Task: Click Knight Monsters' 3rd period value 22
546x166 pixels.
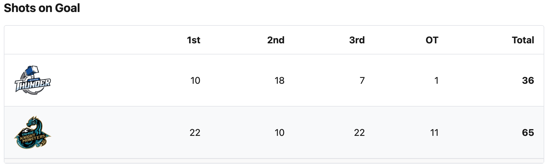Action: 359,133
